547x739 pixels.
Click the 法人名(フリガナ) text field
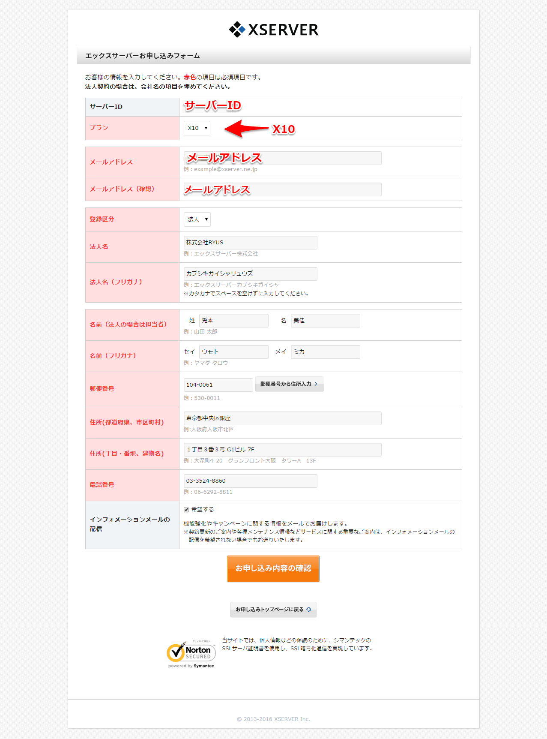pyautogui.click(x=251, y=274)
